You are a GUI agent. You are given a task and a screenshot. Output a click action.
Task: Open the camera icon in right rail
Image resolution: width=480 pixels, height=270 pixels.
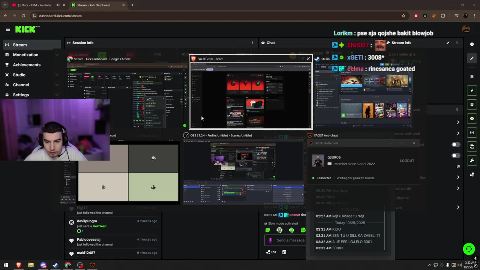pos(472,146)
